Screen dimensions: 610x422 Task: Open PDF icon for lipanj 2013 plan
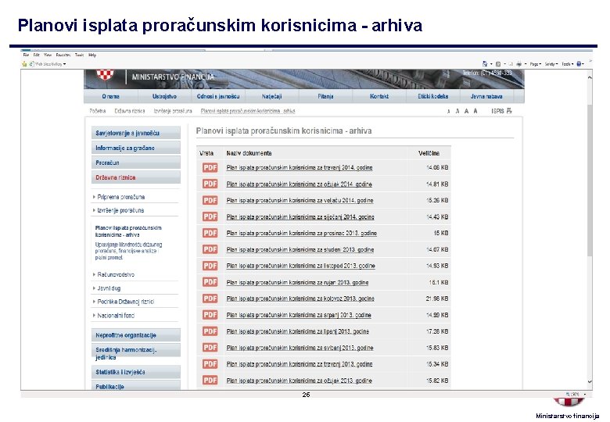coord(210,331)
